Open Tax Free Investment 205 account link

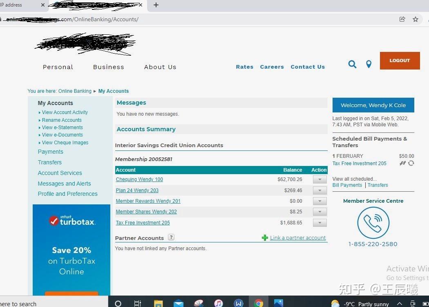[x=143, y=223]
